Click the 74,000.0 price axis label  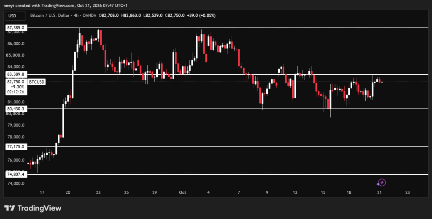click(x=16, y=184)
